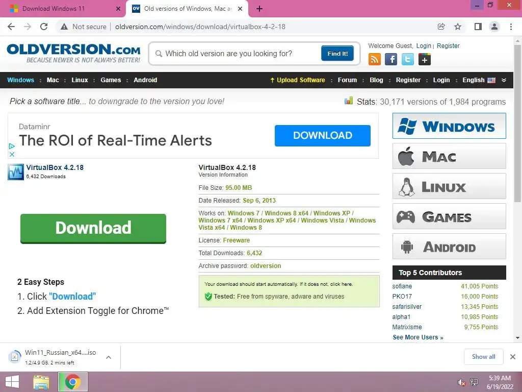This screenshot has width=522, height=392.
Task: Click the OLDVERSION.COM logo
Action: [x=73, y=53]
